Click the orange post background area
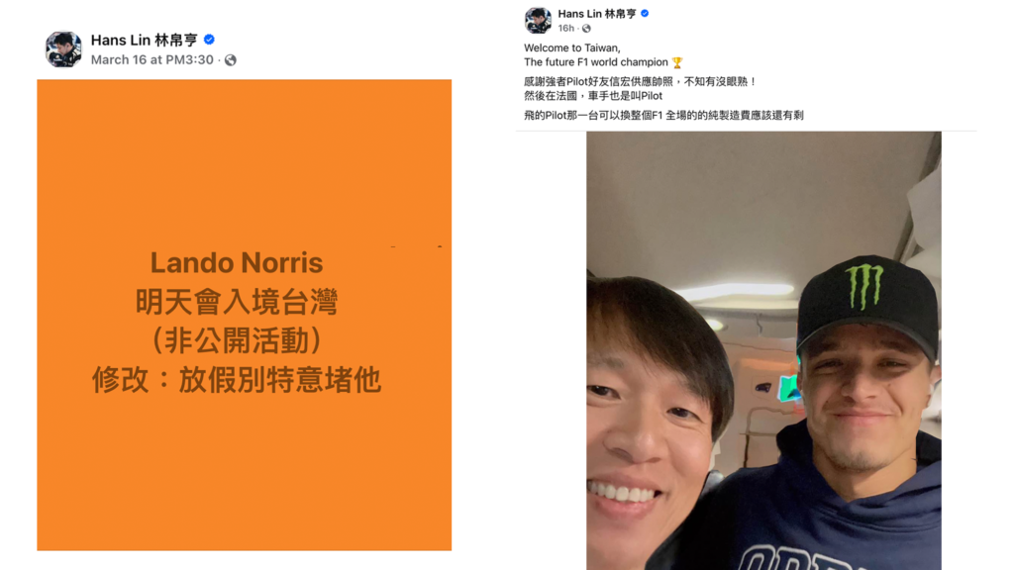The width and height of the screenshot is (1014, 570). coord(244,161)
